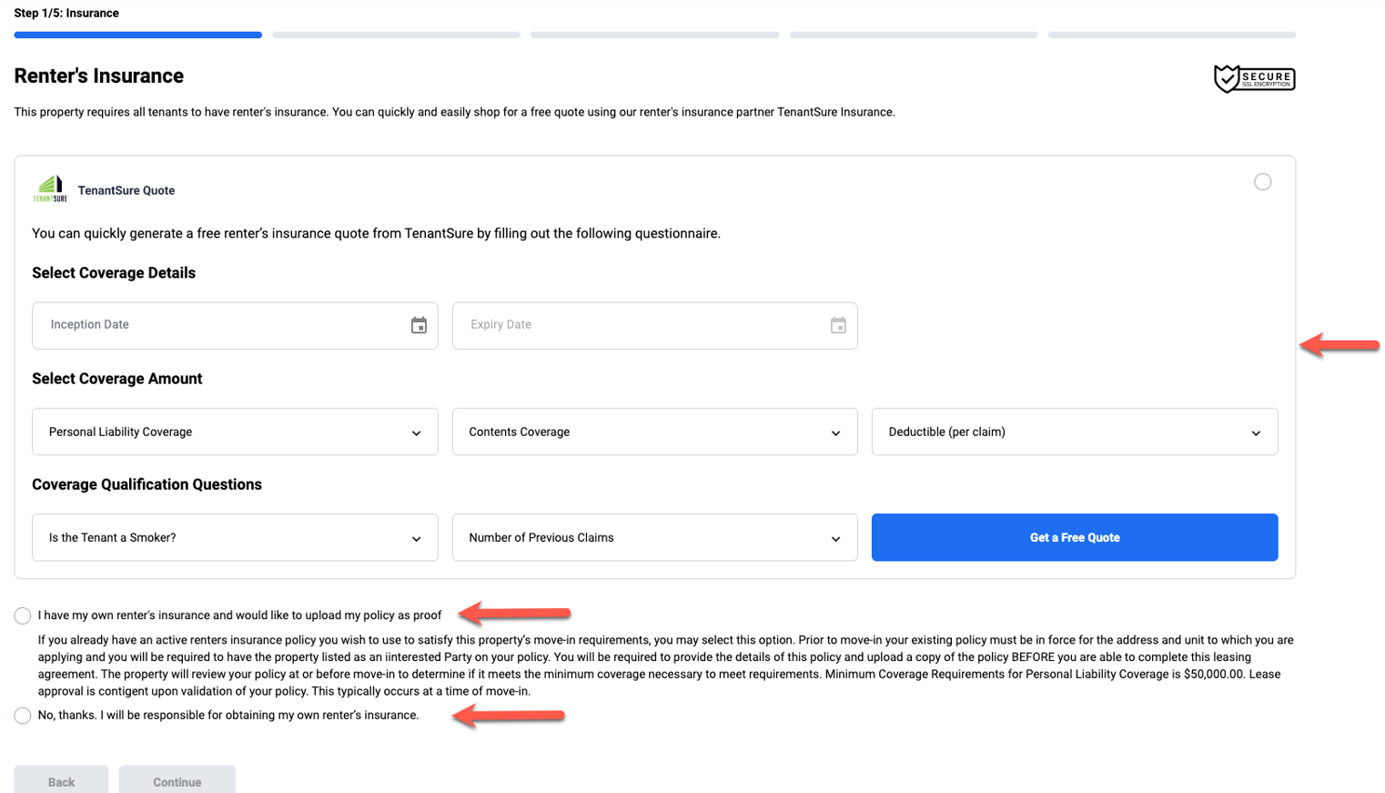Click the Continue button

(177, 781)
